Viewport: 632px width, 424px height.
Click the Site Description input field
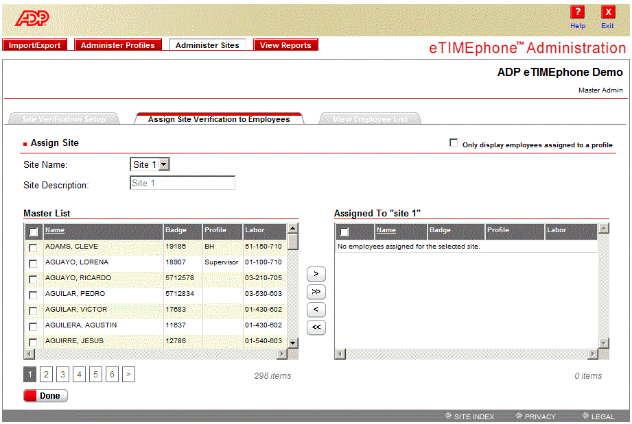pyautogui.click(x=182, y=183)
